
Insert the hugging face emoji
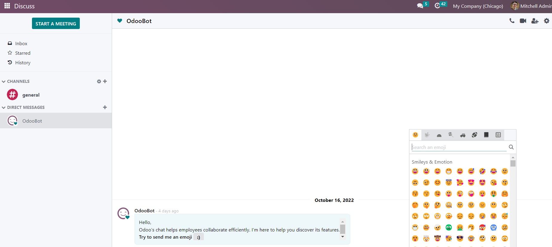coord(505,194)
